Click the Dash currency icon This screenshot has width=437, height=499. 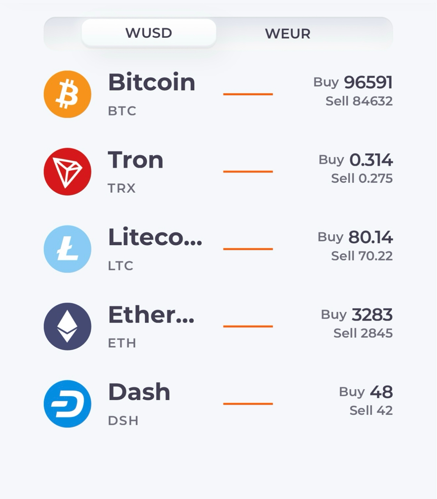(67, 404)
